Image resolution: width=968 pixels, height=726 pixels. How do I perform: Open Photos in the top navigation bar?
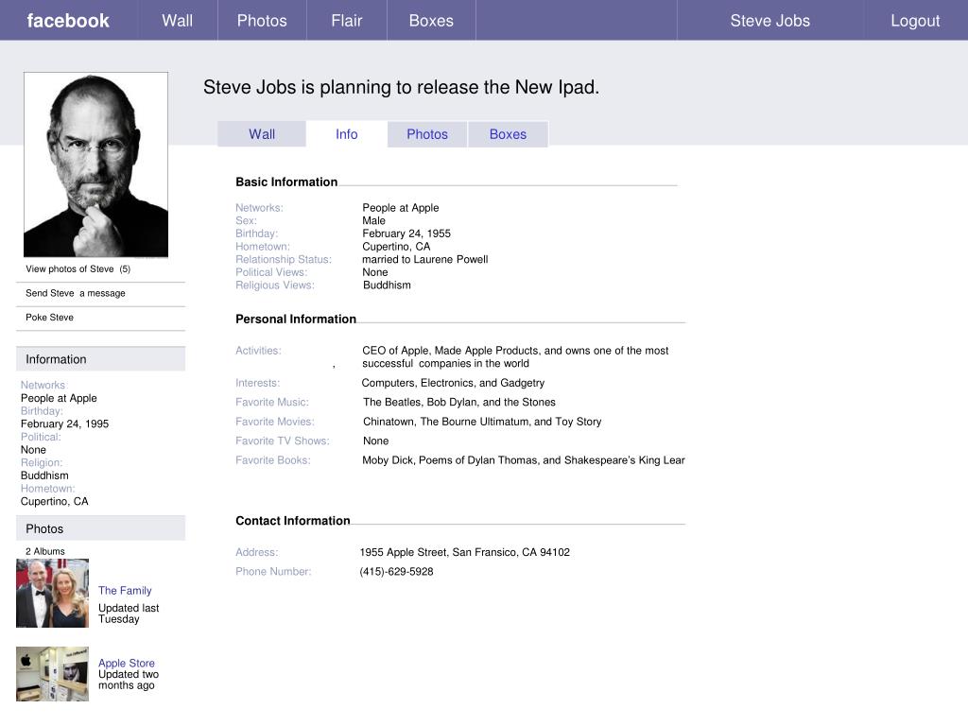pos(262,21)
